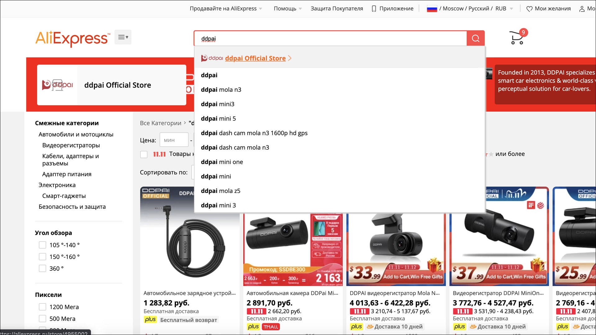Click the cart badge showing 9

(x=523, y=32)
